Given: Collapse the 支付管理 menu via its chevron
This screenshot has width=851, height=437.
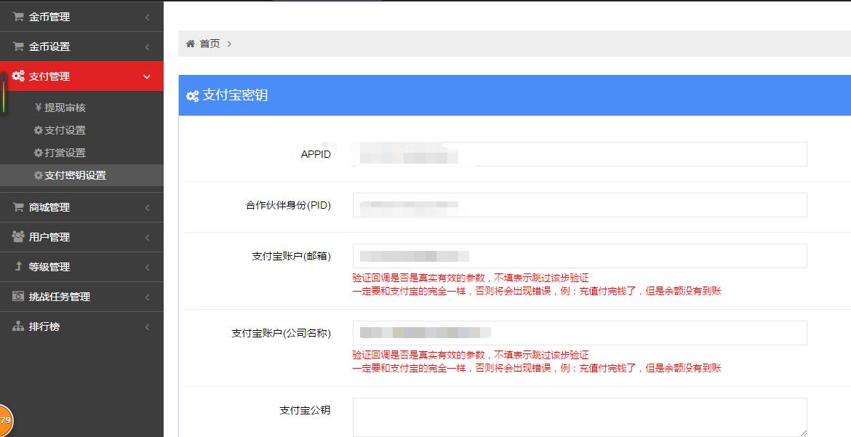Looking at the screenshot, I should pyautogui.click(x=146, y=76).
